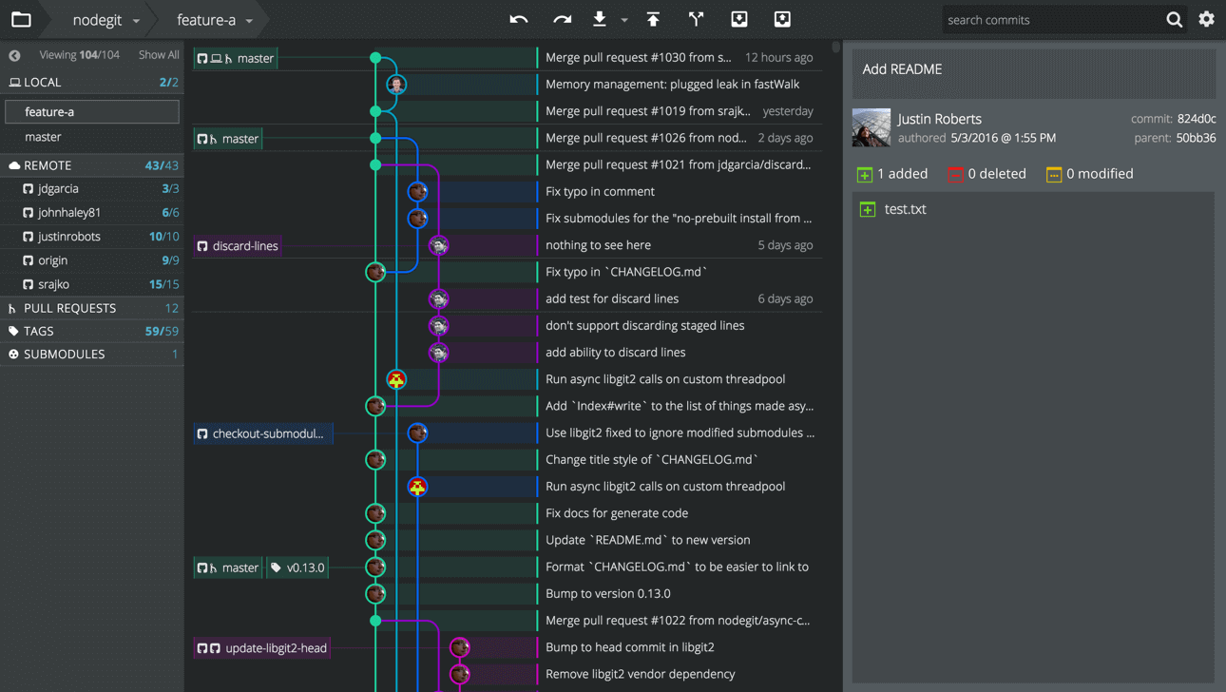The height and width of the screenshot is (692, 1226).
Task: Click inside the search commits field
Action: coord(1045,19)
